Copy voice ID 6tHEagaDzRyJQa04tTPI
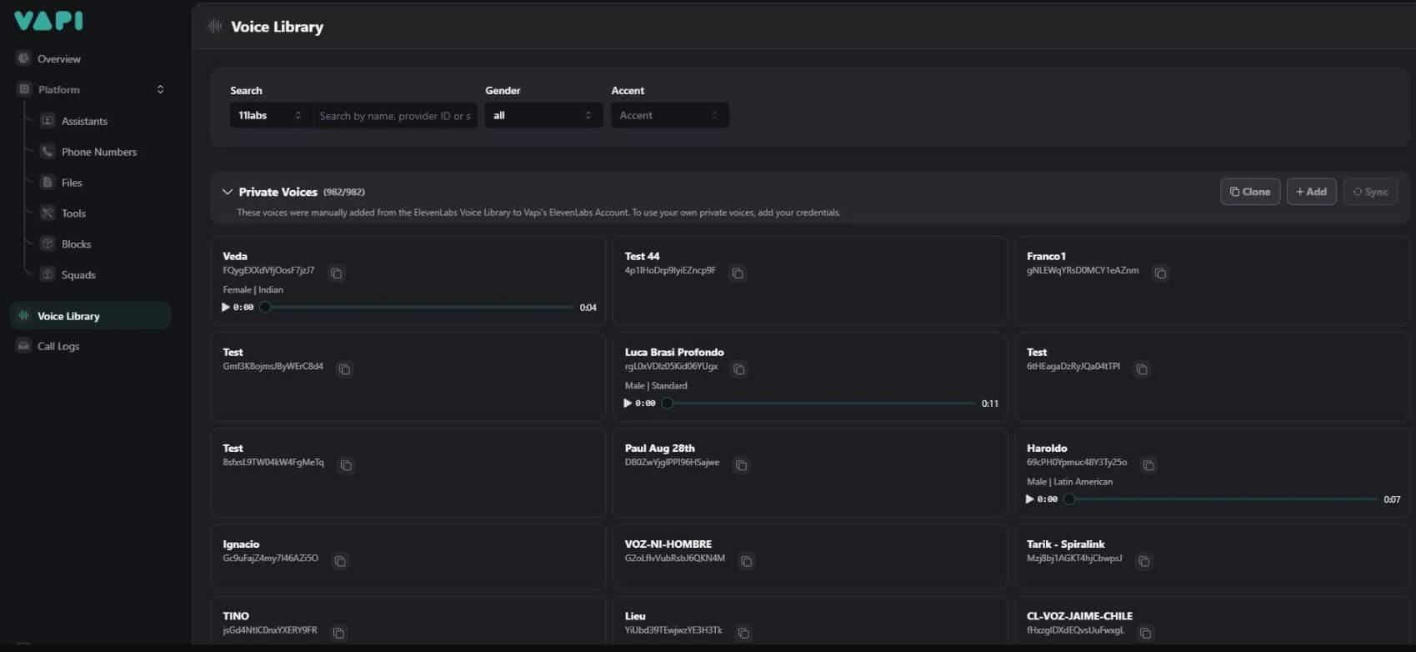This screenshot has height=652, width=1416. 1142,369
